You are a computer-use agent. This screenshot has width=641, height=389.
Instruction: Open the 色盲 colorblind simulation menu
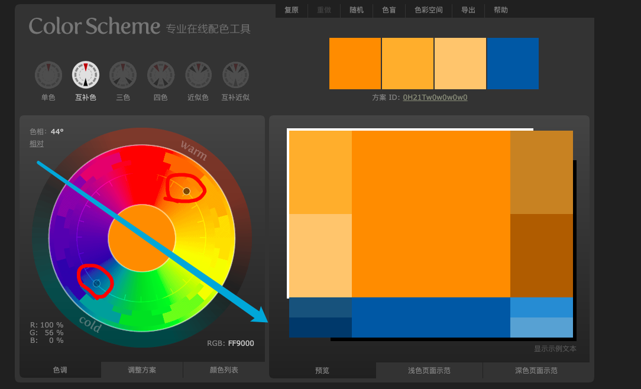tap(389, 10)
